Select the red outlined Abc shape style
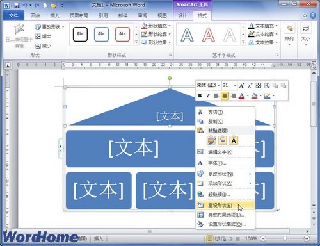320x246 pixels. (x=122, y=34)
